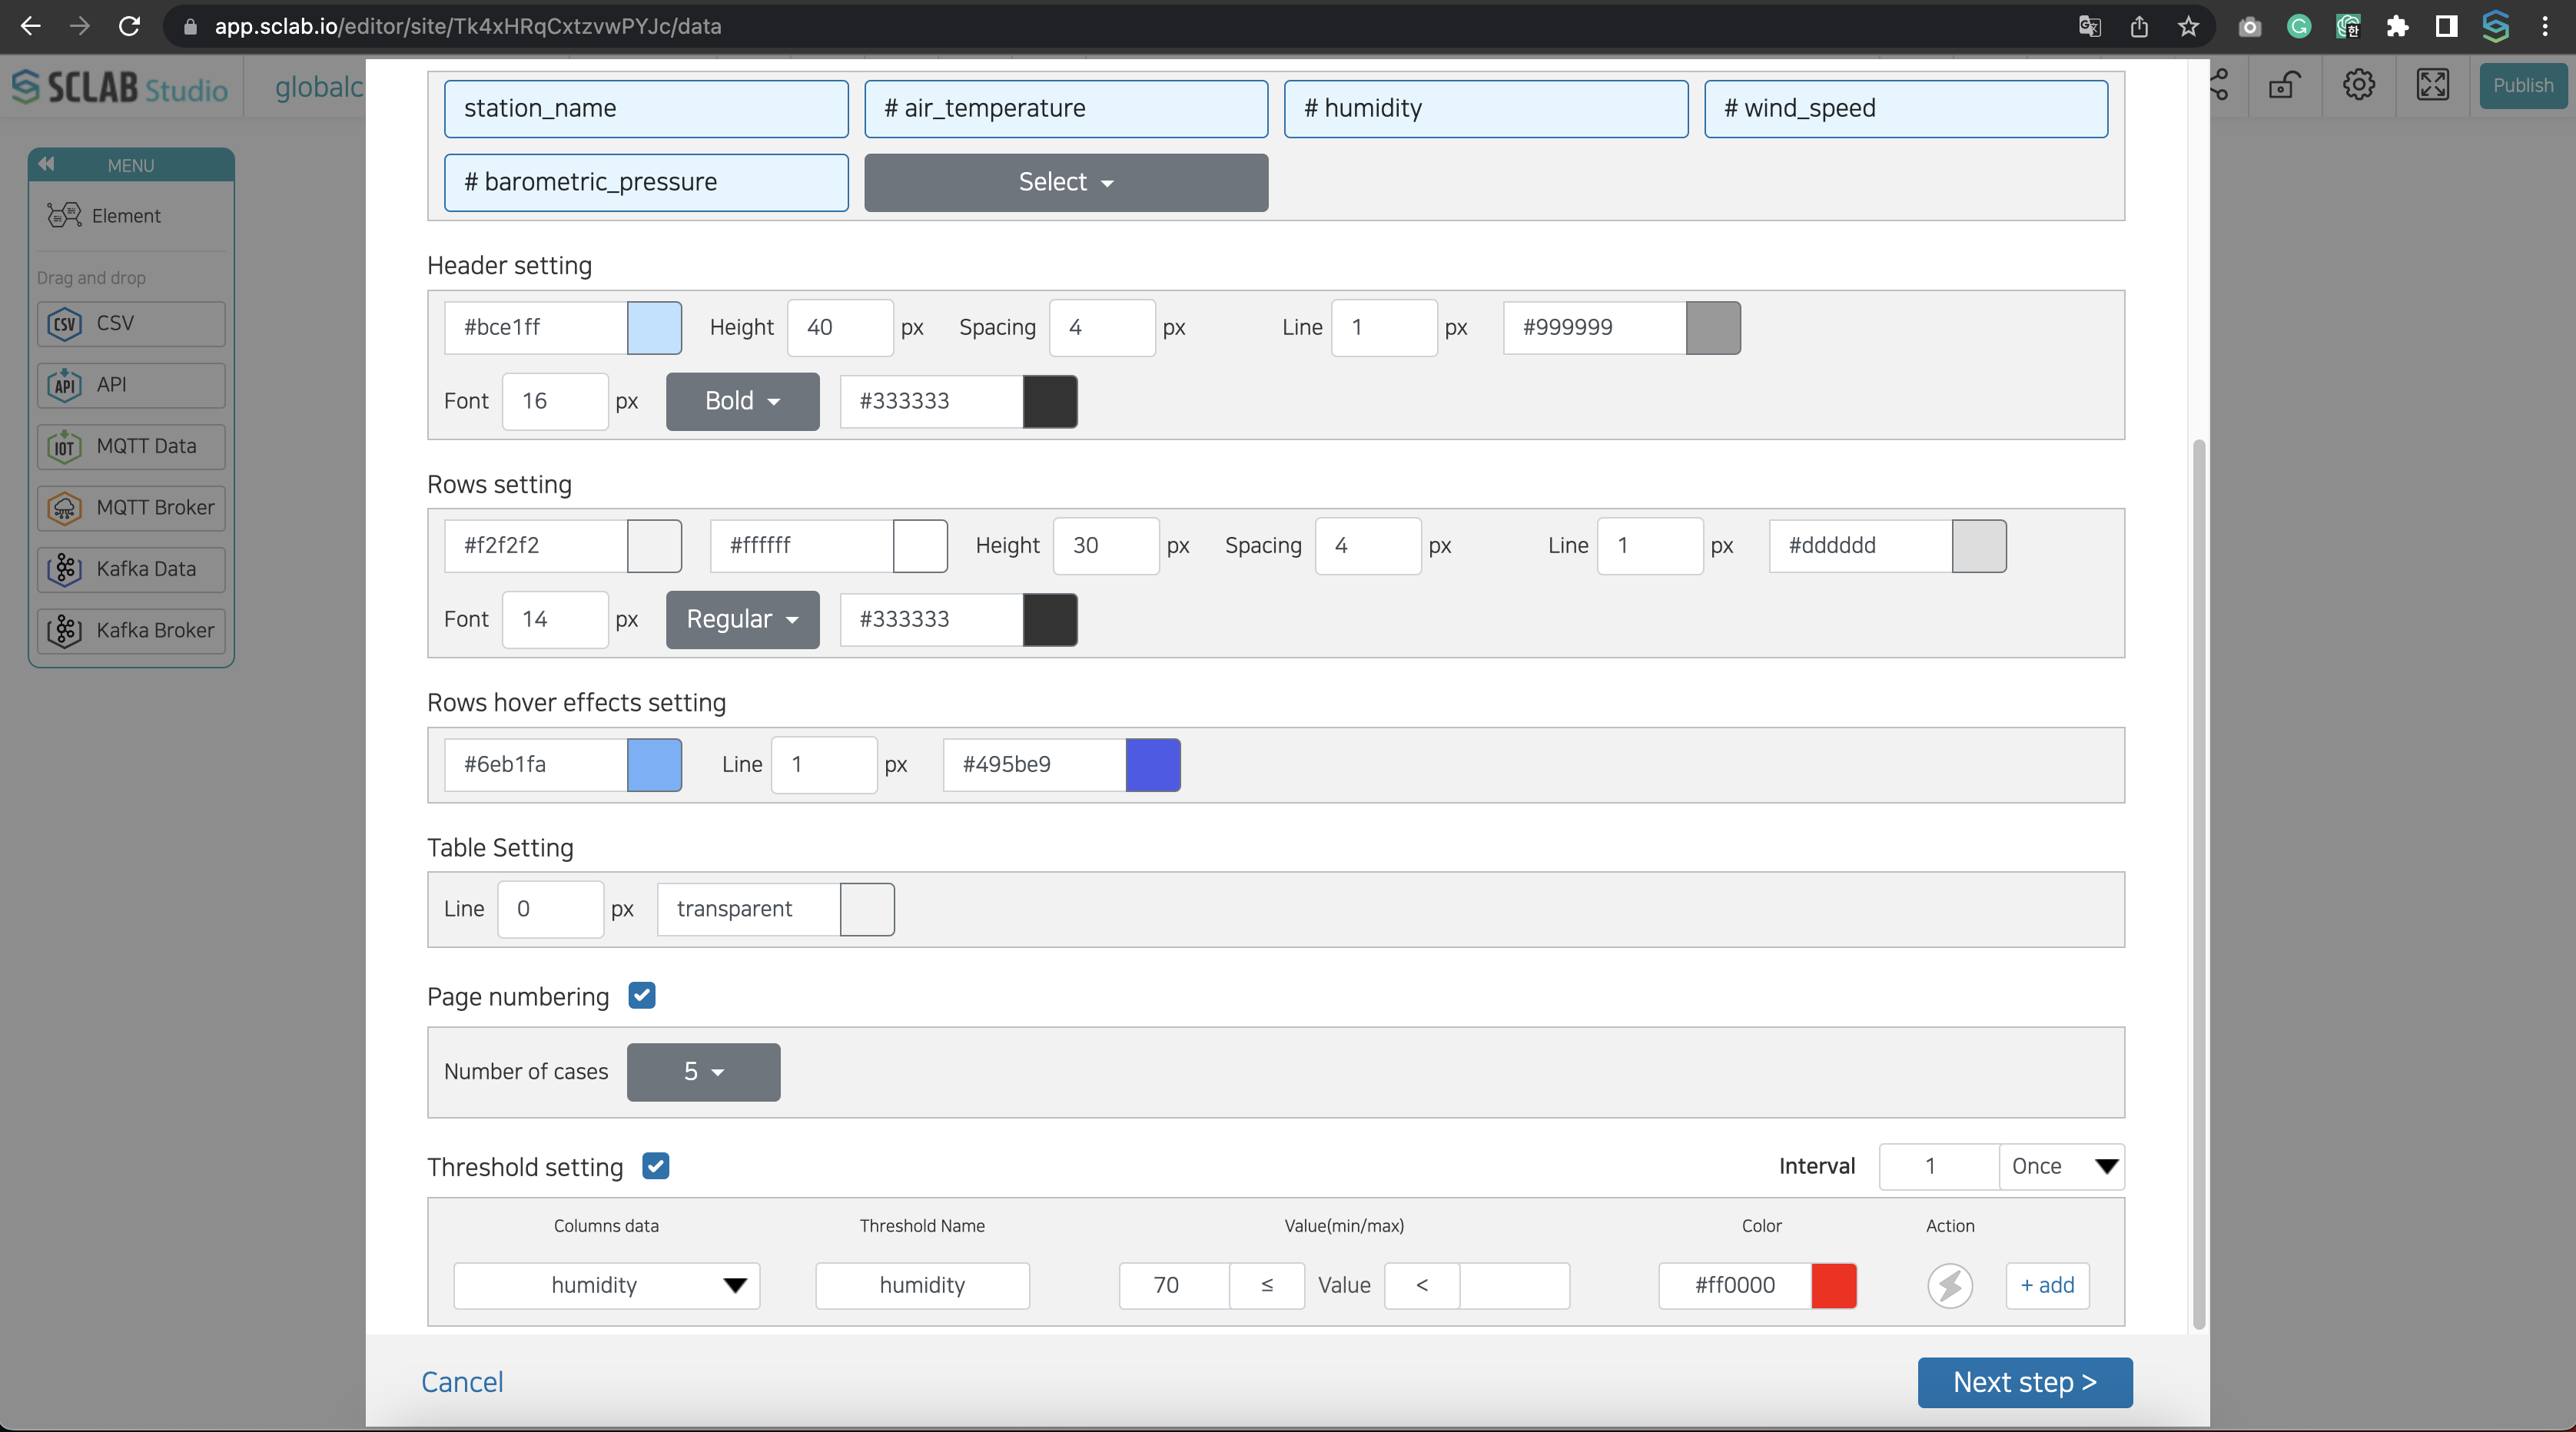The height and width of the screenshot is (1432, 2576).
Task: Click the browser back arrow
Action: tap(30, 26)
